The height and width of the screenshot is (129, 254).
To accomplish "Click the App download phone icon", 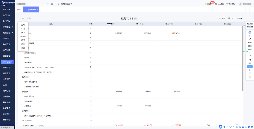I will click(x=216, y=4).
